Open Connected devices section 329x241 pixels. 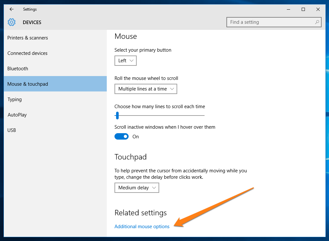[55, 53]
